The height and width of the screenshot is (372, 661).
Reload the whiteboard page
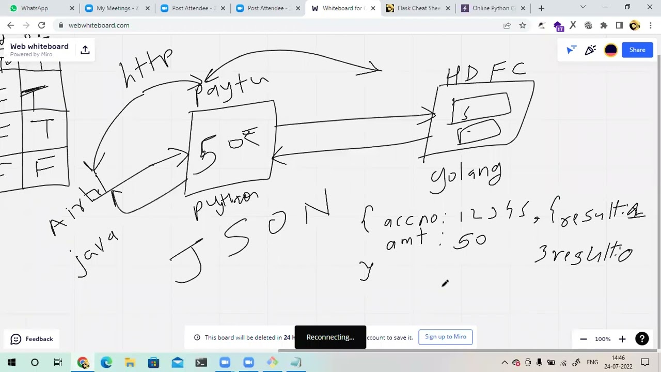coord(41,25)
